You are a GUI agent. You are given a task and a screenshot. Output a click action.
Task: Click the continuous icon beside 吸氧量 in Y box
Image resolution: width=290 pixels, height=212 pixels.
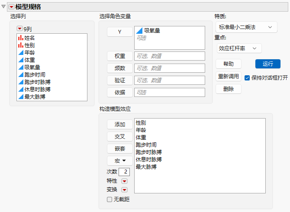[x=139, y=30]
